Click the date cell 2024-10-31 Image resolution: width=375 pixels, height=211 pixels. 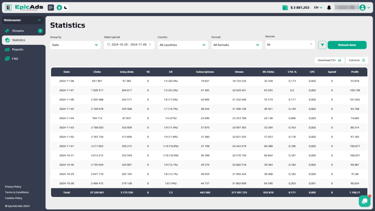[x=67, y=156]
